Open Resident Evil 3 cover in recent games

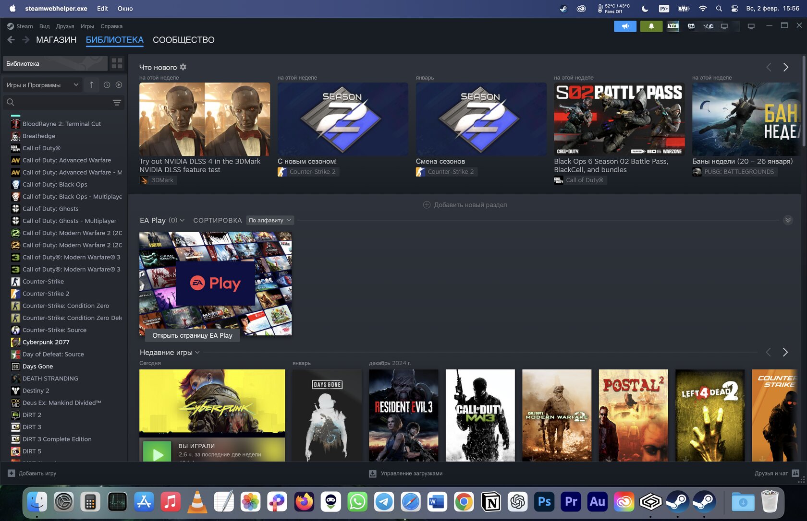[403, 415]
